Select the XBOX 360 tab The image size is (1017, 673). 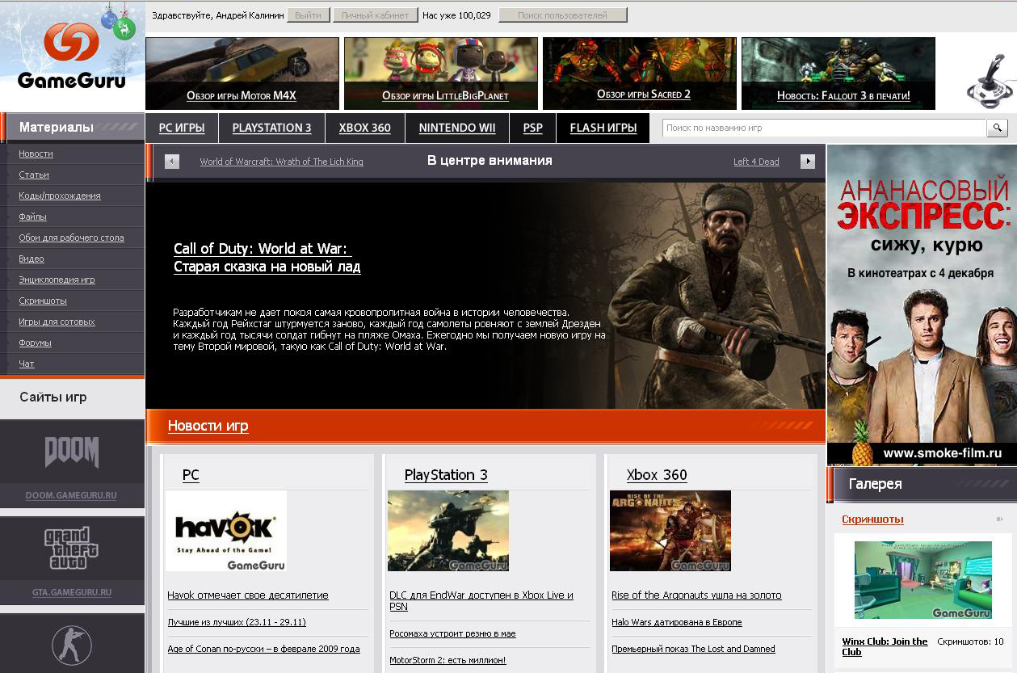[364, 128]
